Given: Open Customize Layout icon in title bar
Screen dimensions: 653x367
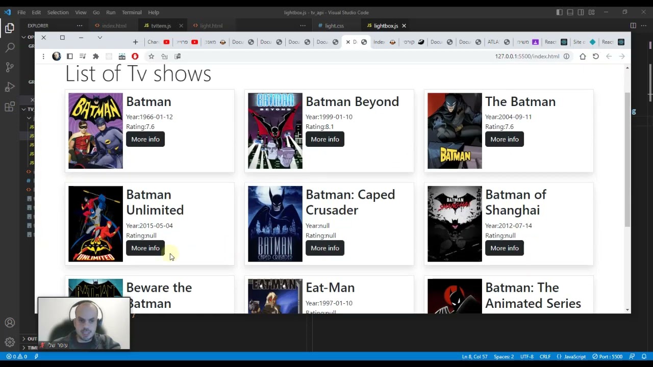Looking at the screenshot, I should pyautogui.click(x=592, y=12).
